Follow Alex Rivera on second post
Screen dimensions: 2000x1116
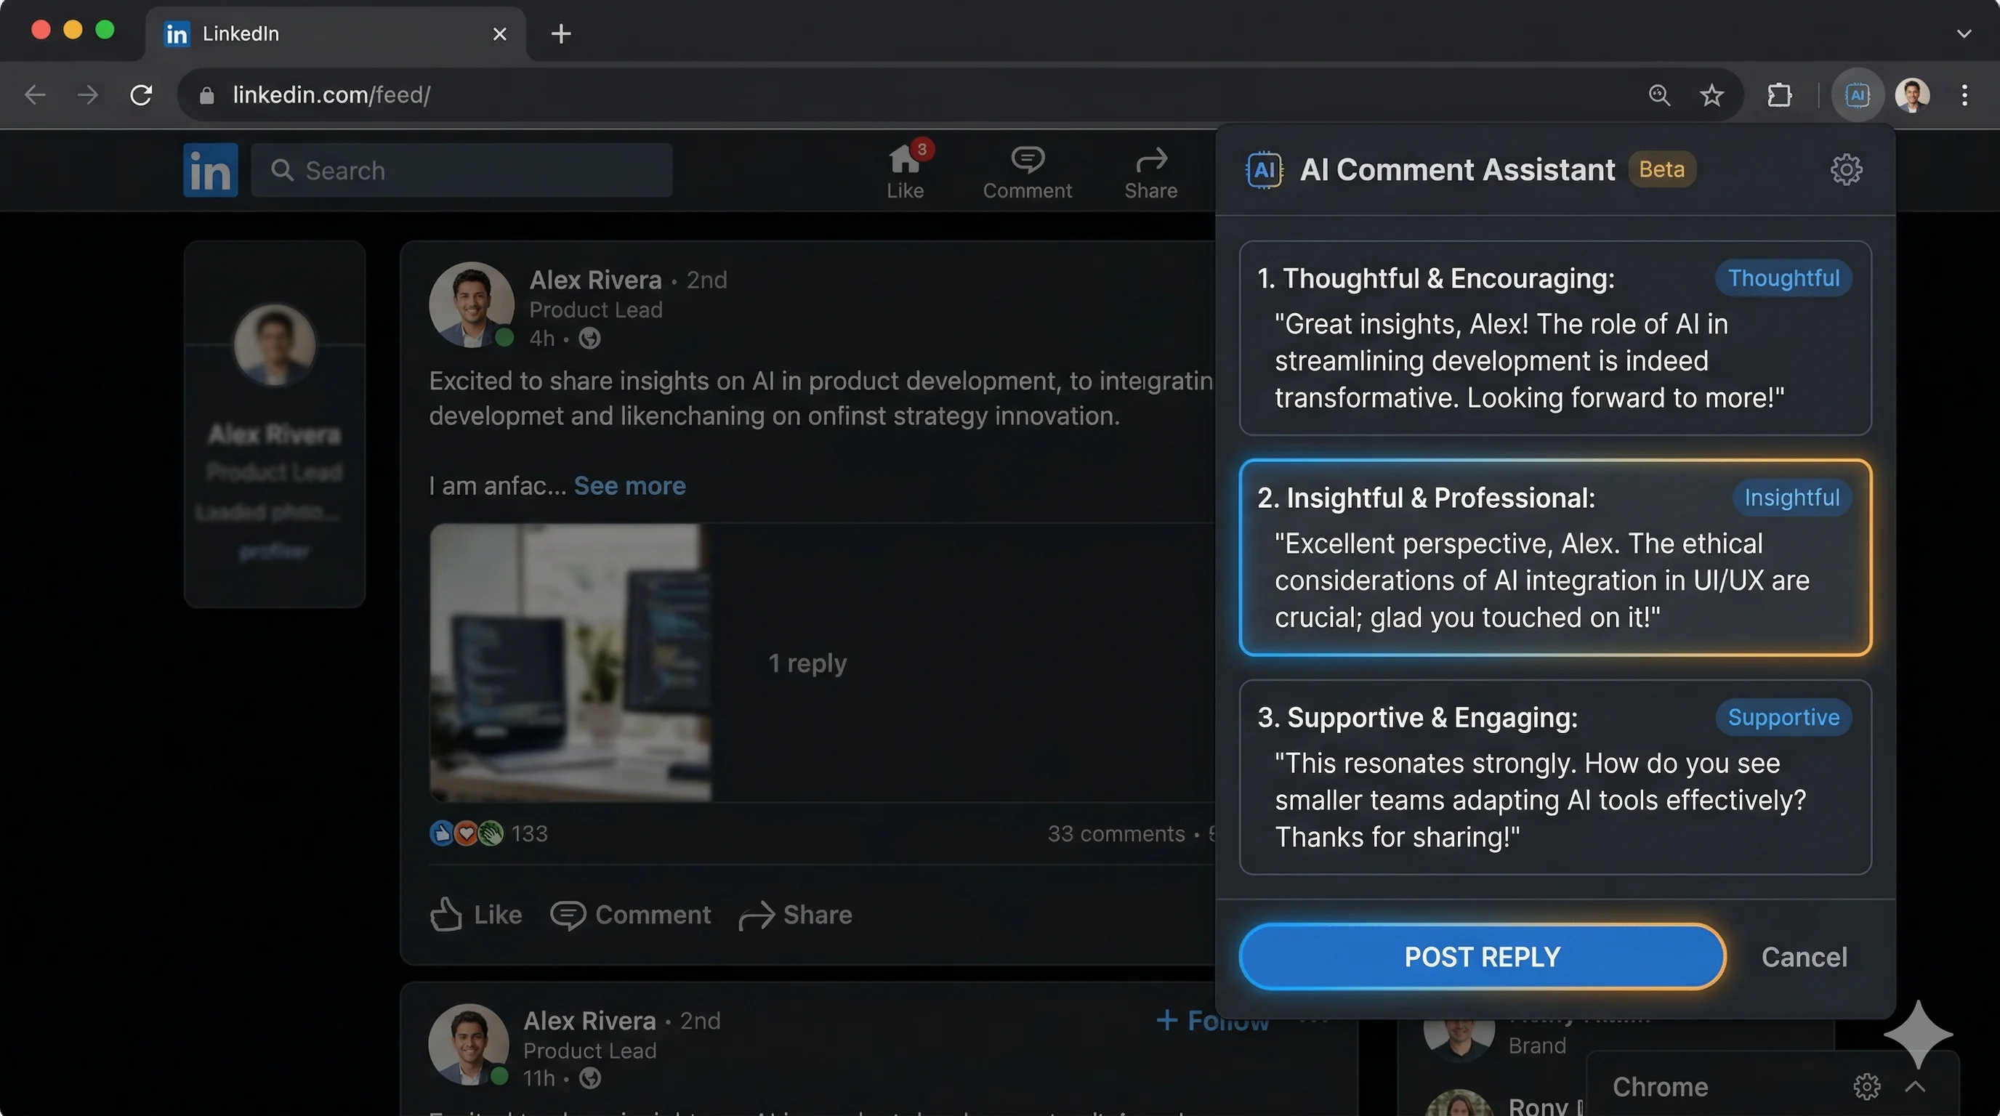(x=1211, y=1020)
